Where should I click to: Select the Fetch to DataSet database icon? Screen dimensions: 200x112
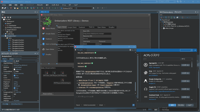pos(43,44)
